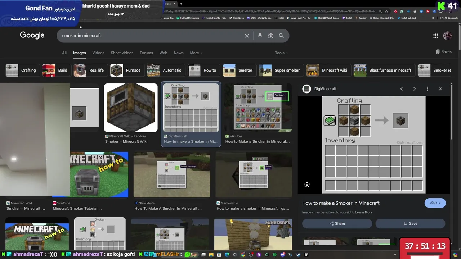The height and width of the screenshot is (259, 461).
Task: Open the wikiHow smoker recipe thumbnail
Action: pos(258,108)
